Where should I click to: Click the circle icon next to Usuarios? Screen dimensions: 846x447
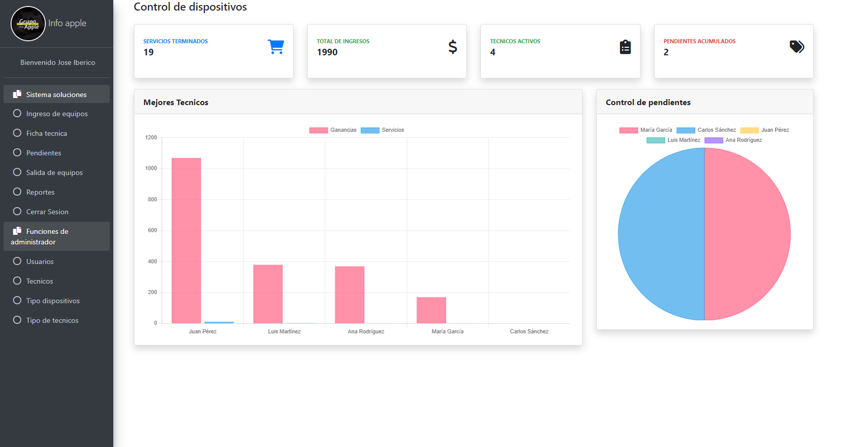[17, 261]
